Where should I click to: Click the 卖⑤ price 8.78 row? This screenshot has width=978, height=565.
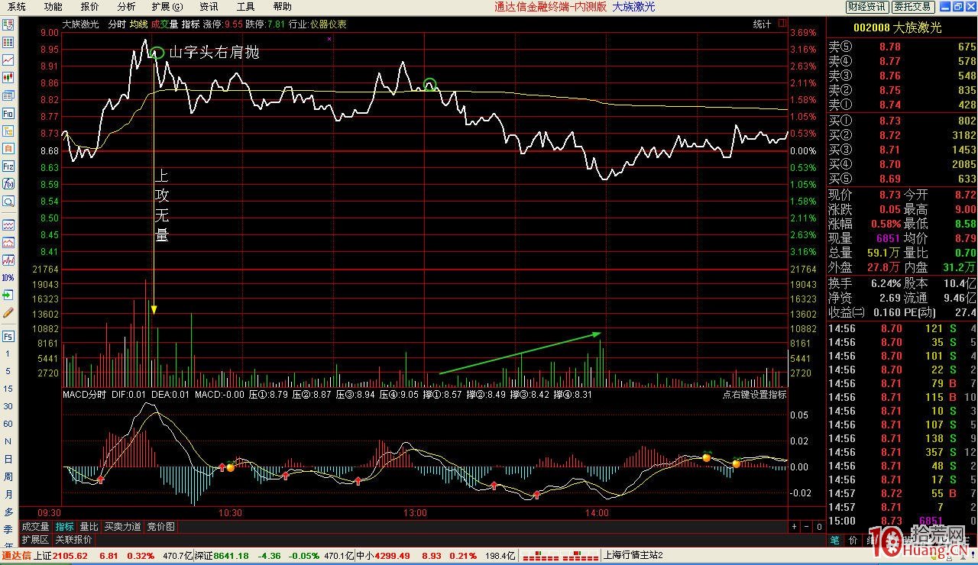902,47
